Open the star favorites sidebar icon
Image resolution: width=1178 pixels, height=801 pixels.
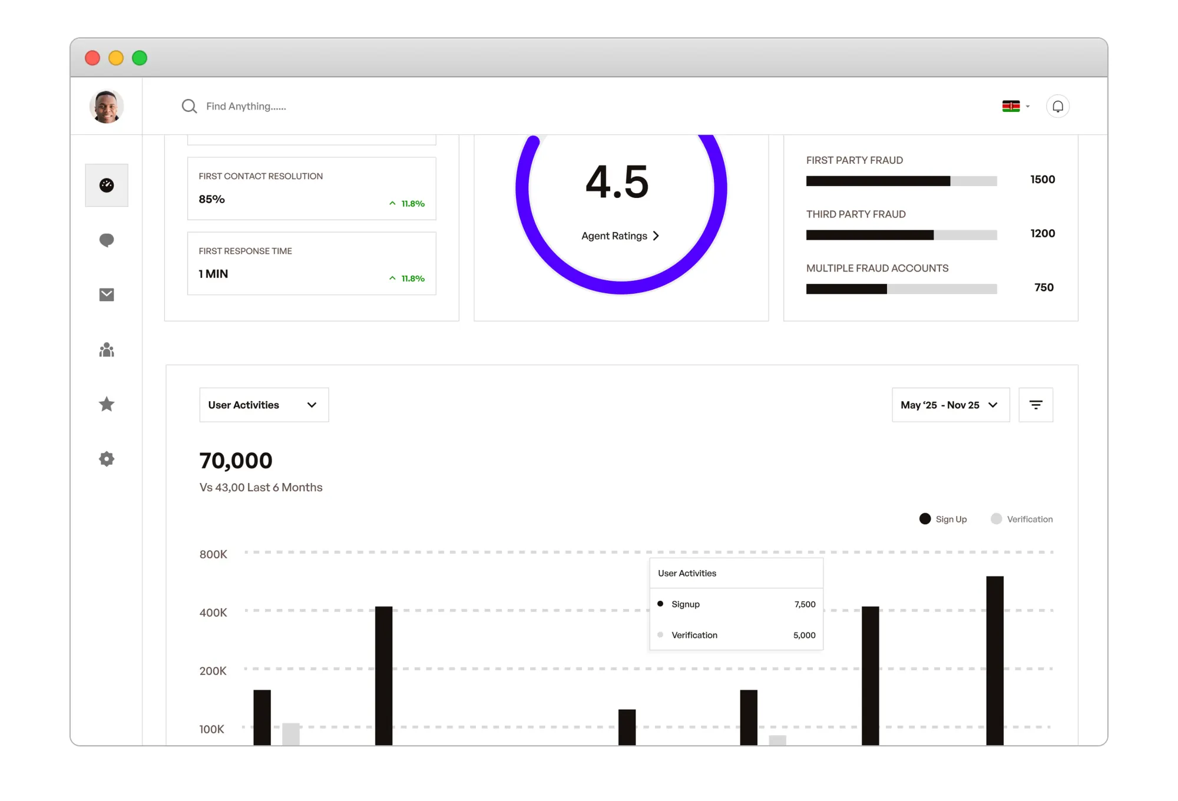[107, 404]
